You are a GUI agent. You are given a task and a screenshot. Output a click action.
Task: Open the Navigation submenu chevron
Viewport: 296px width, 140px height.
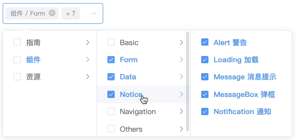tap(181, 111)
